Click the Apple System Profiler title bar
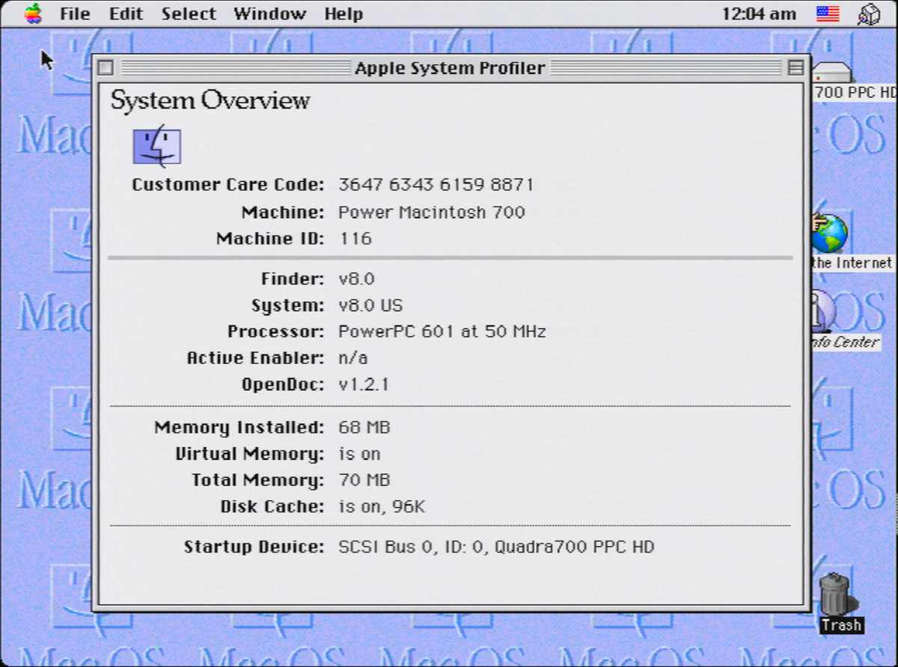The width and height of the screenshot is (898, 667). pyautogui.click(x=450, y=68)
